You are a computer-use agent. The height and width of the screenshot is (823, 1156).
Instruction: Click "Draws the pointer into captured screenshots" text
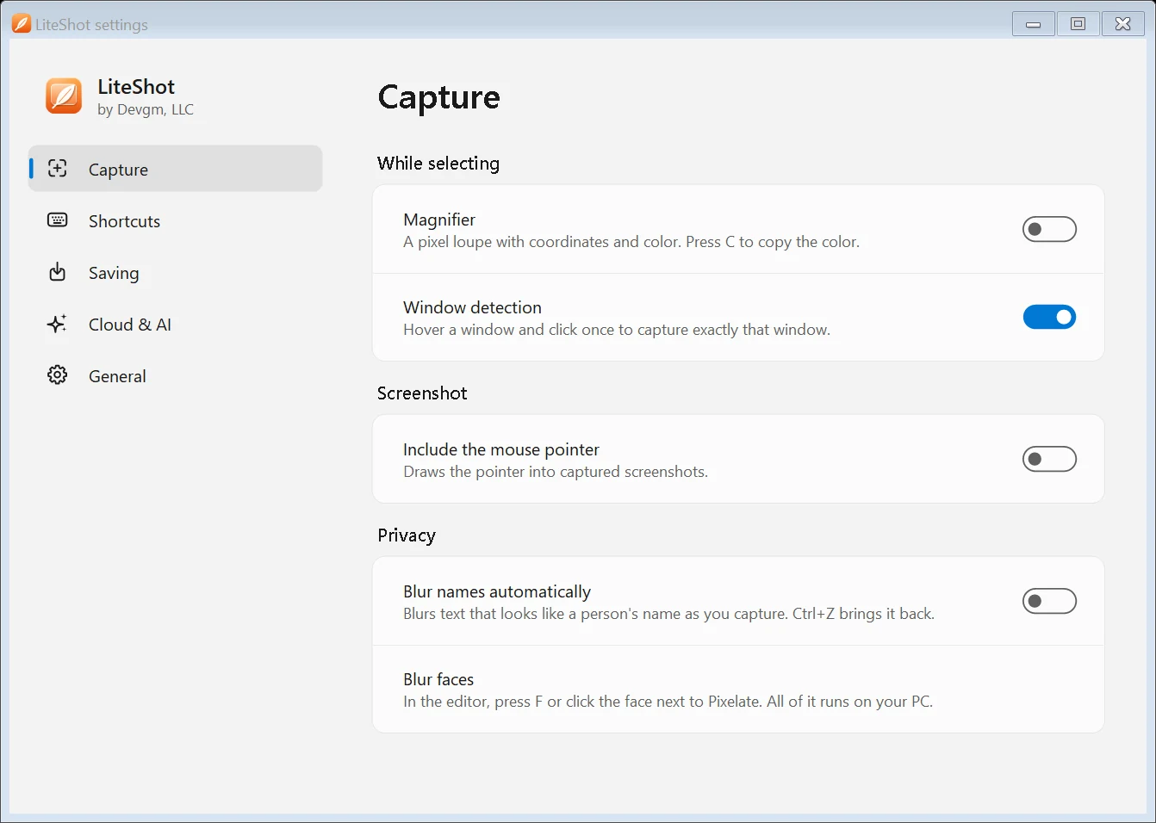(x=556, y=472)
